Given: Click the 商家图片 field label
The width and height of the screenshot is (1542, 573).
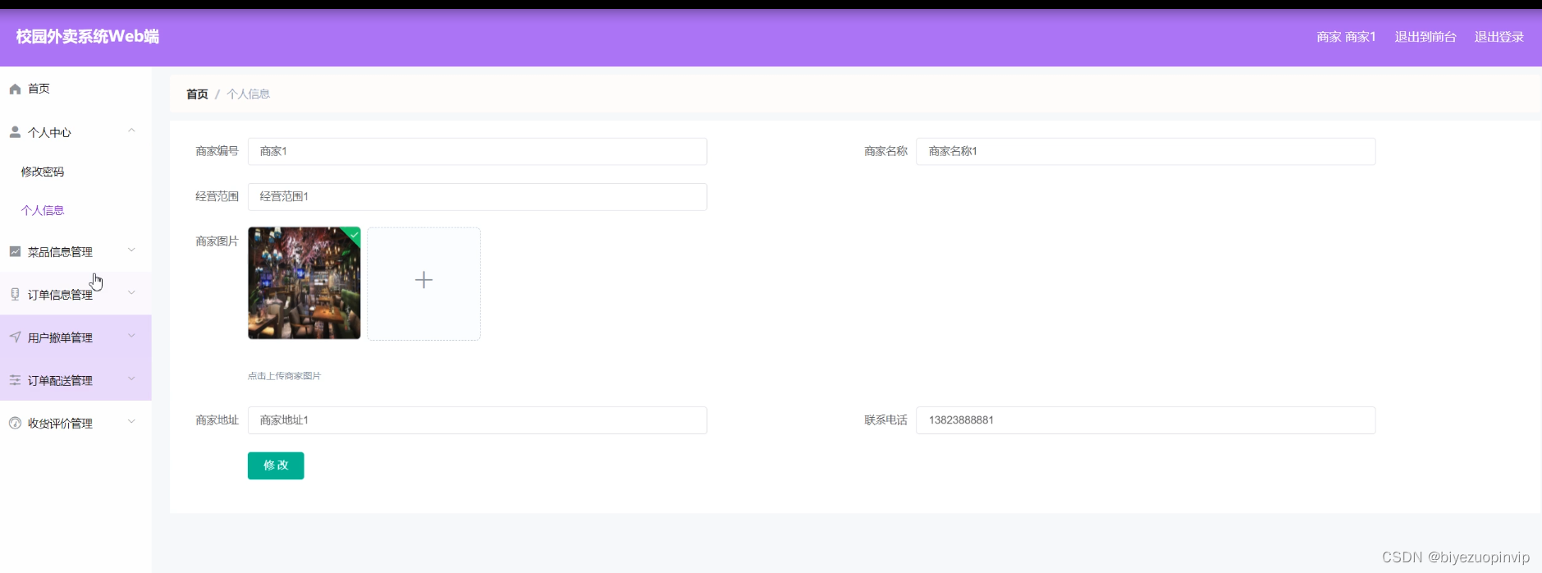Looking at the screenshot, I should coord(217,241).
